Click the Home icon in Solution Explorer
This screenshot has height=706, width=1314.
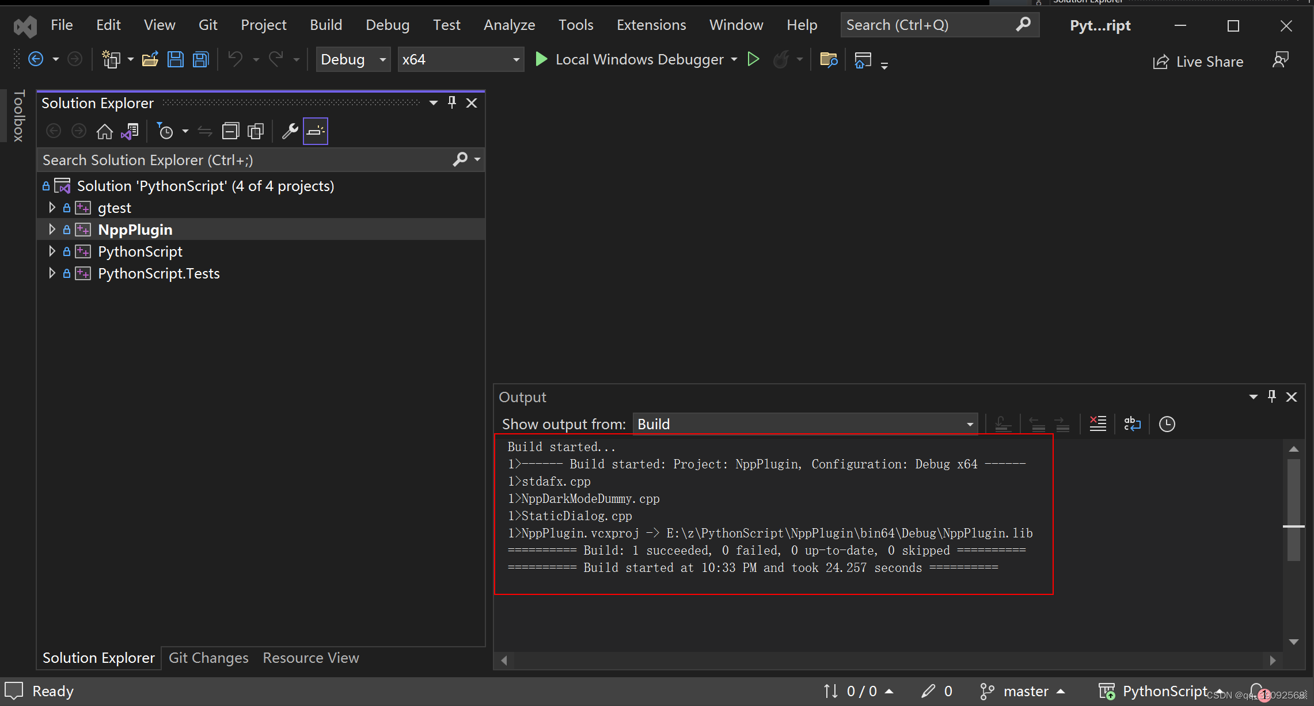click(x=104, y=132)
